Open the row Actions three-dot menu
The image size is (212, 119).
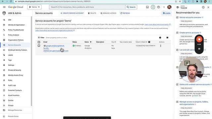(x=161, y=46)
